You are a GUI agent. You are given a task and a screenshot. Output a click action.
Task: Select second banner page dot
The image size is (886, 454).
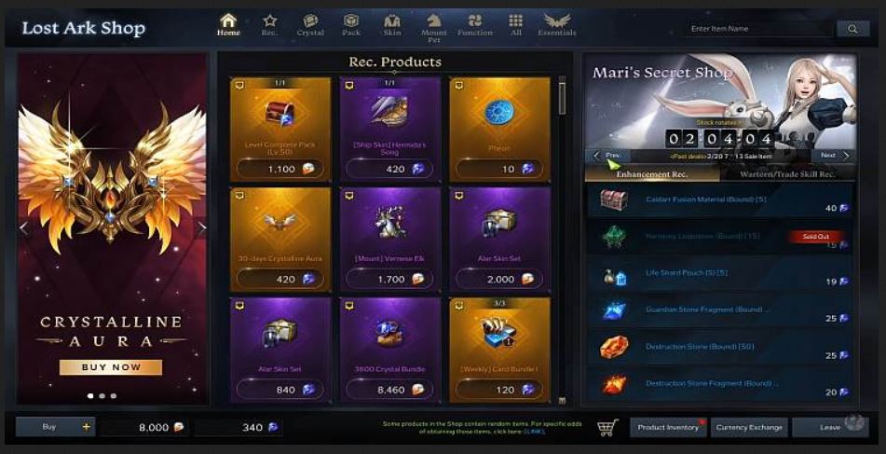tap(102, 396)
